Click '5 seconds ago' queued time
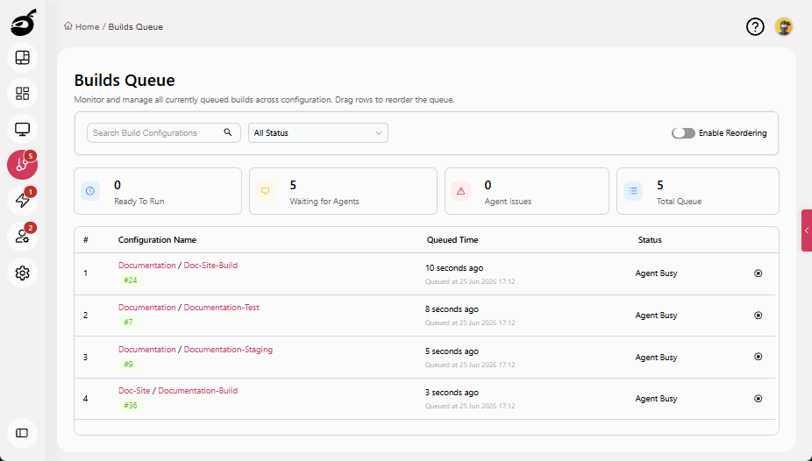This screenshot has height=461, width=812. click(452, 351)
